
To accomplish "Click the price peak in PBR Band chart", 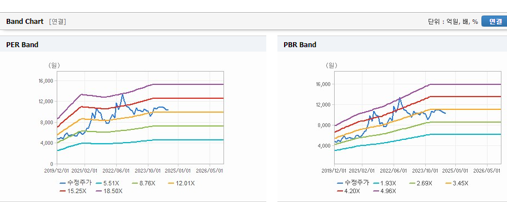I will point(400,98).
